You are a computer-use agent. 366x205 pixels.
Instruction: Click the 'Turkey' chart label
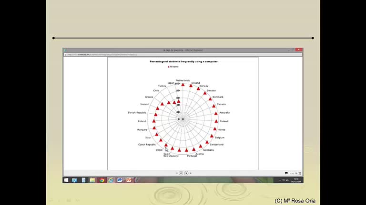coord(162,86)
